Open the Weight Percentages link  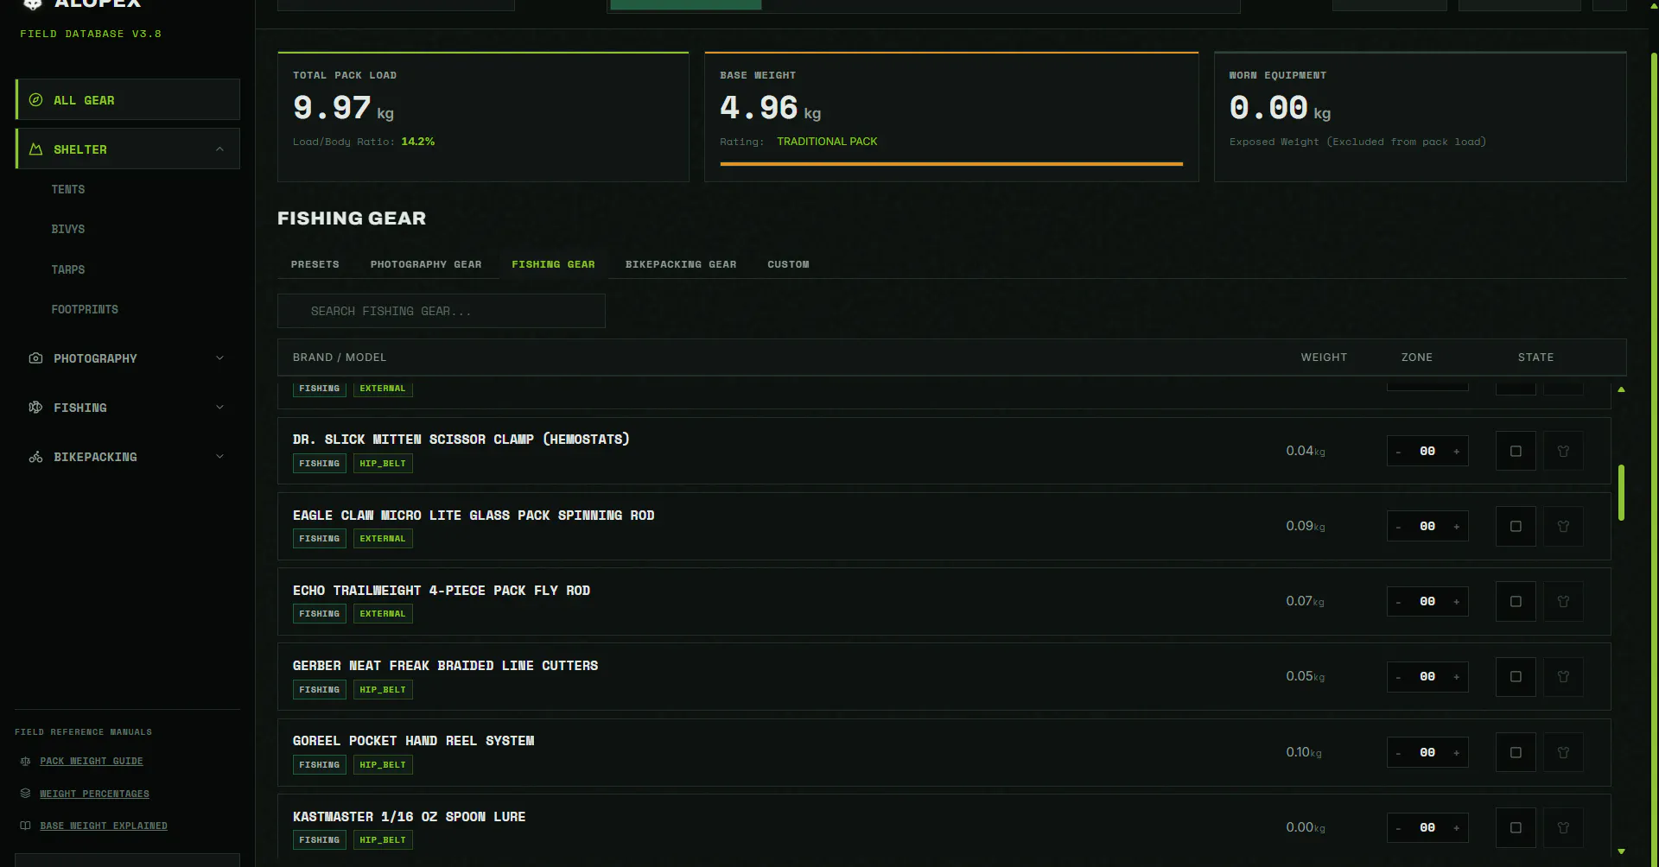94,794
